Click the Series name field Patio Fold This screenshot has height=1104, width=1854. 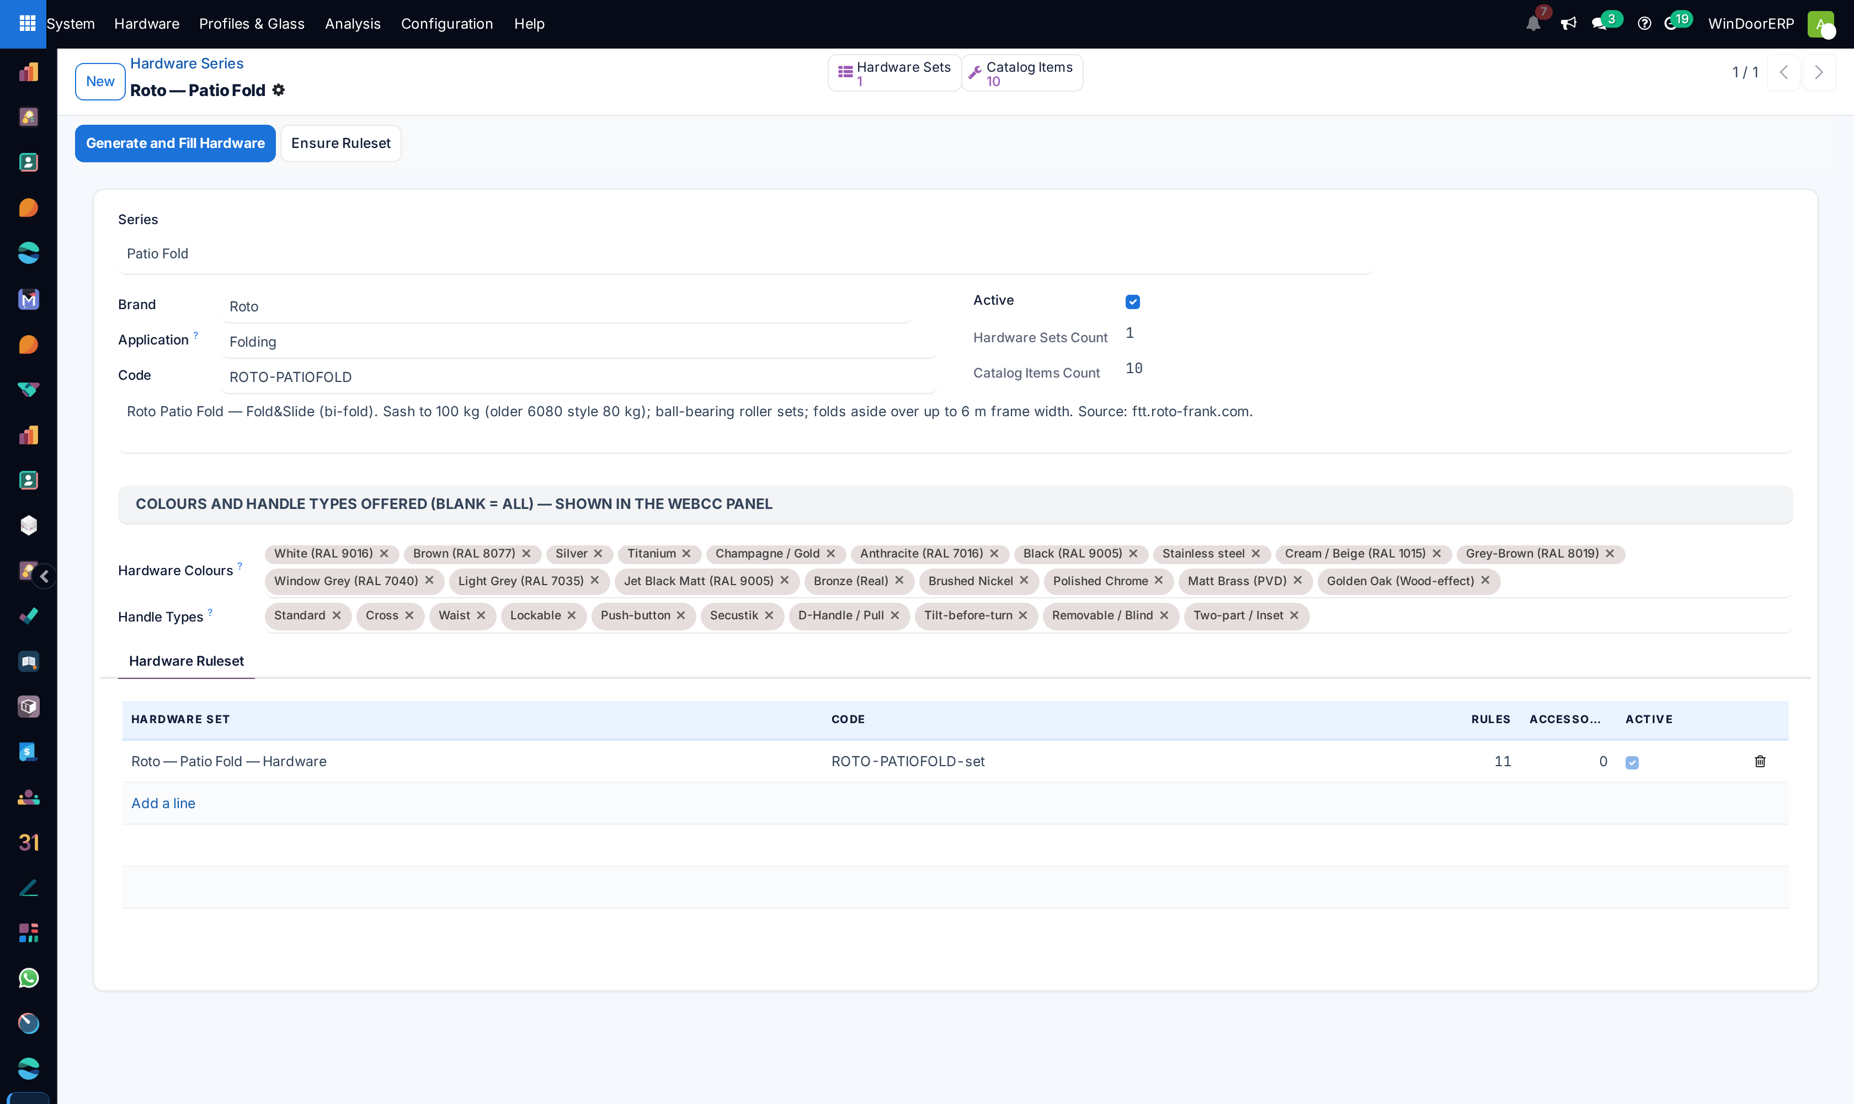[x=745, y=254]
